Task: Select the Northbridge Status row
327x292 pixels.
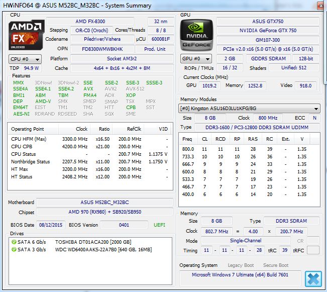Action: (90, 161)
